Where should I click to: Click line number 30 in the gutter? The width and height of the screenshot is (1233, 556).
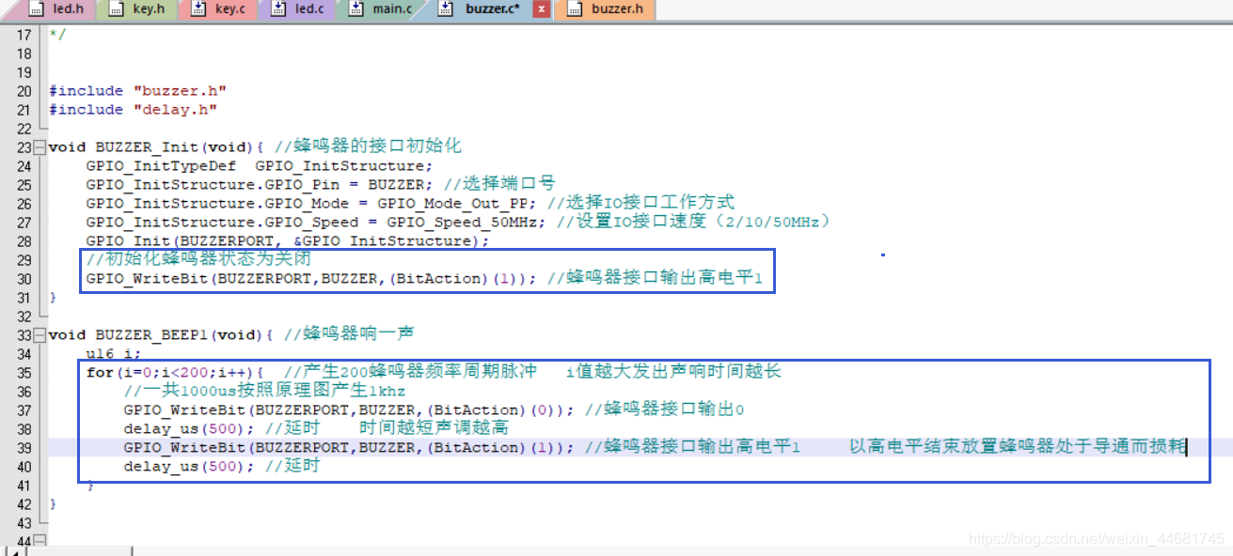[x=24, y=279]
